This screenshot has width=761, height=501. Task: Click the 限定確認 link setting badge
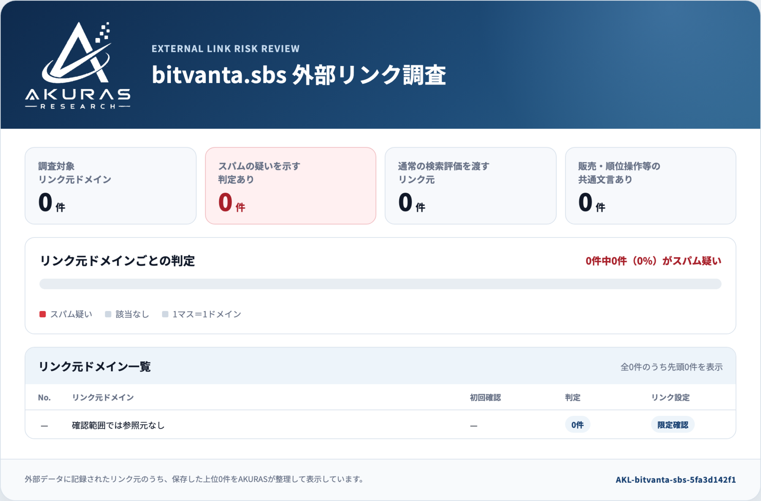click(x=673, y=425)
